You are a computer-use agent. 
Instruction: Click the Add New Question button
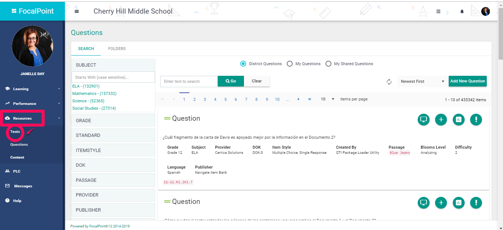pos(467,81)
